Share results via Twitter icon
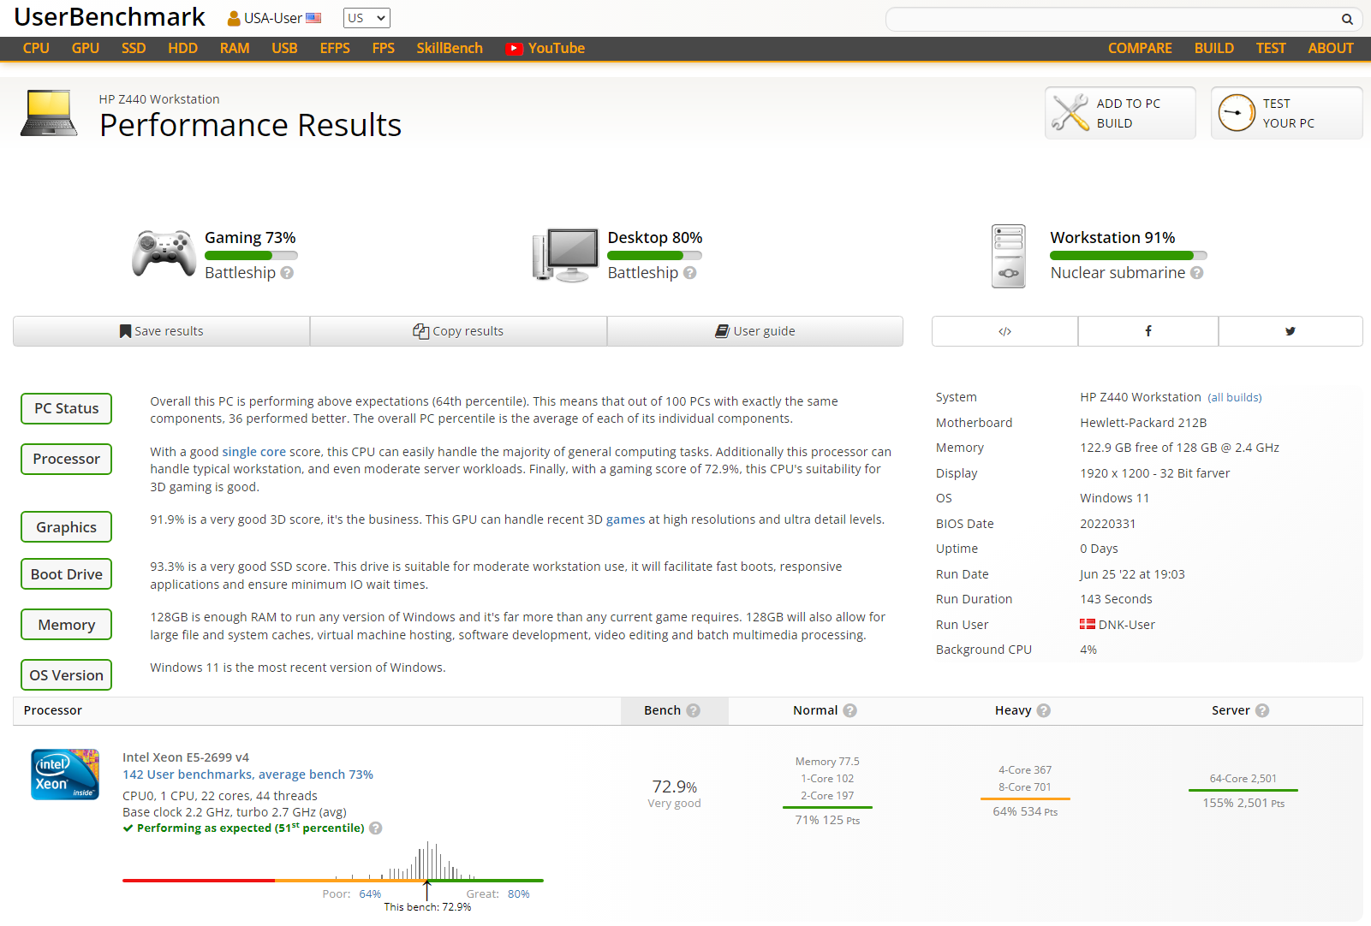The height and width of the screenshot is (926, 1371). coord(1290,331)
